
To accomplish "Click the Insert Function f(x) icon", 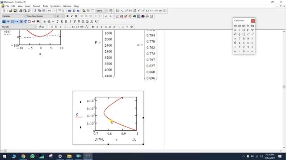I will (x=70, y=11).
